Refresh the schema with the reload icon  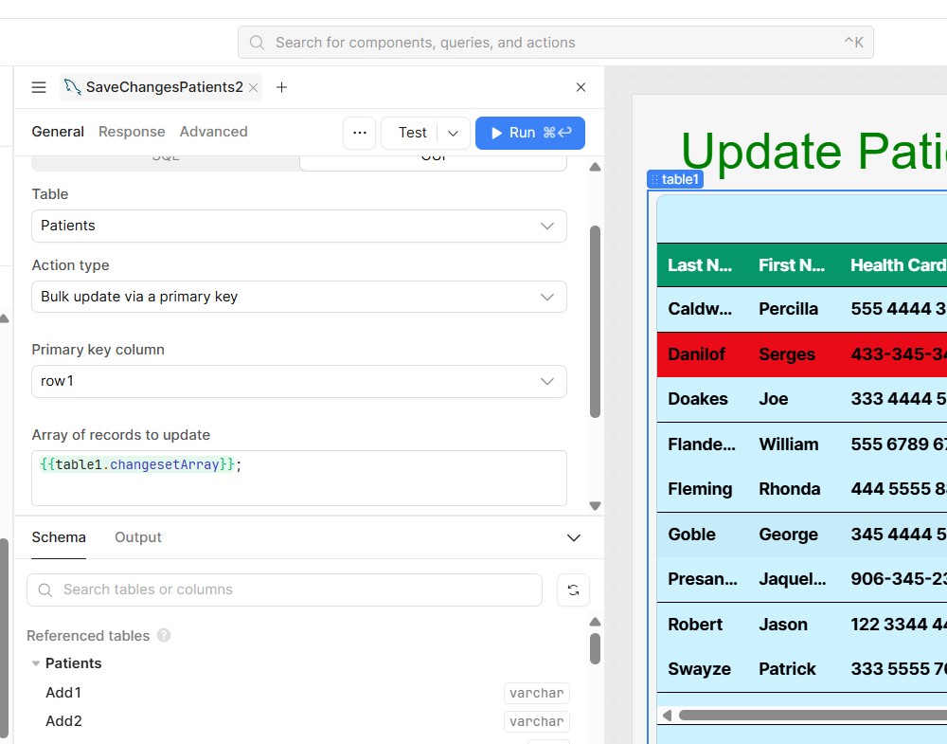[573, 590]
